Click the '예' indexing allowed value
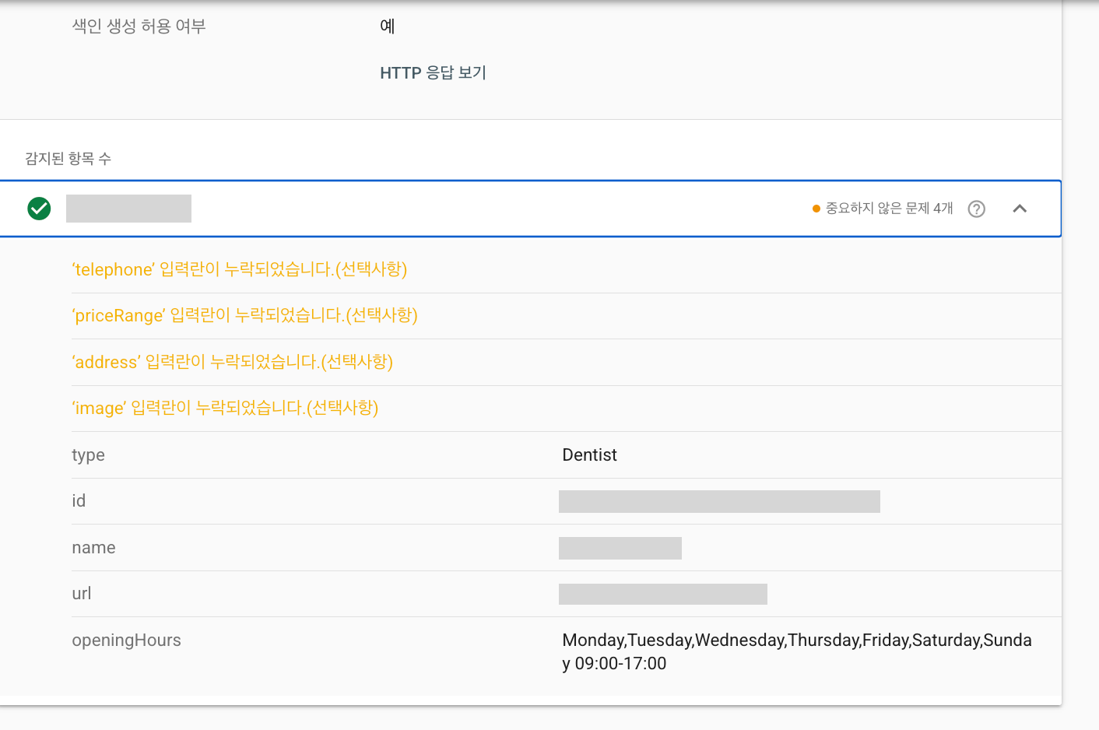1099x730 pixels. [387, 26]
